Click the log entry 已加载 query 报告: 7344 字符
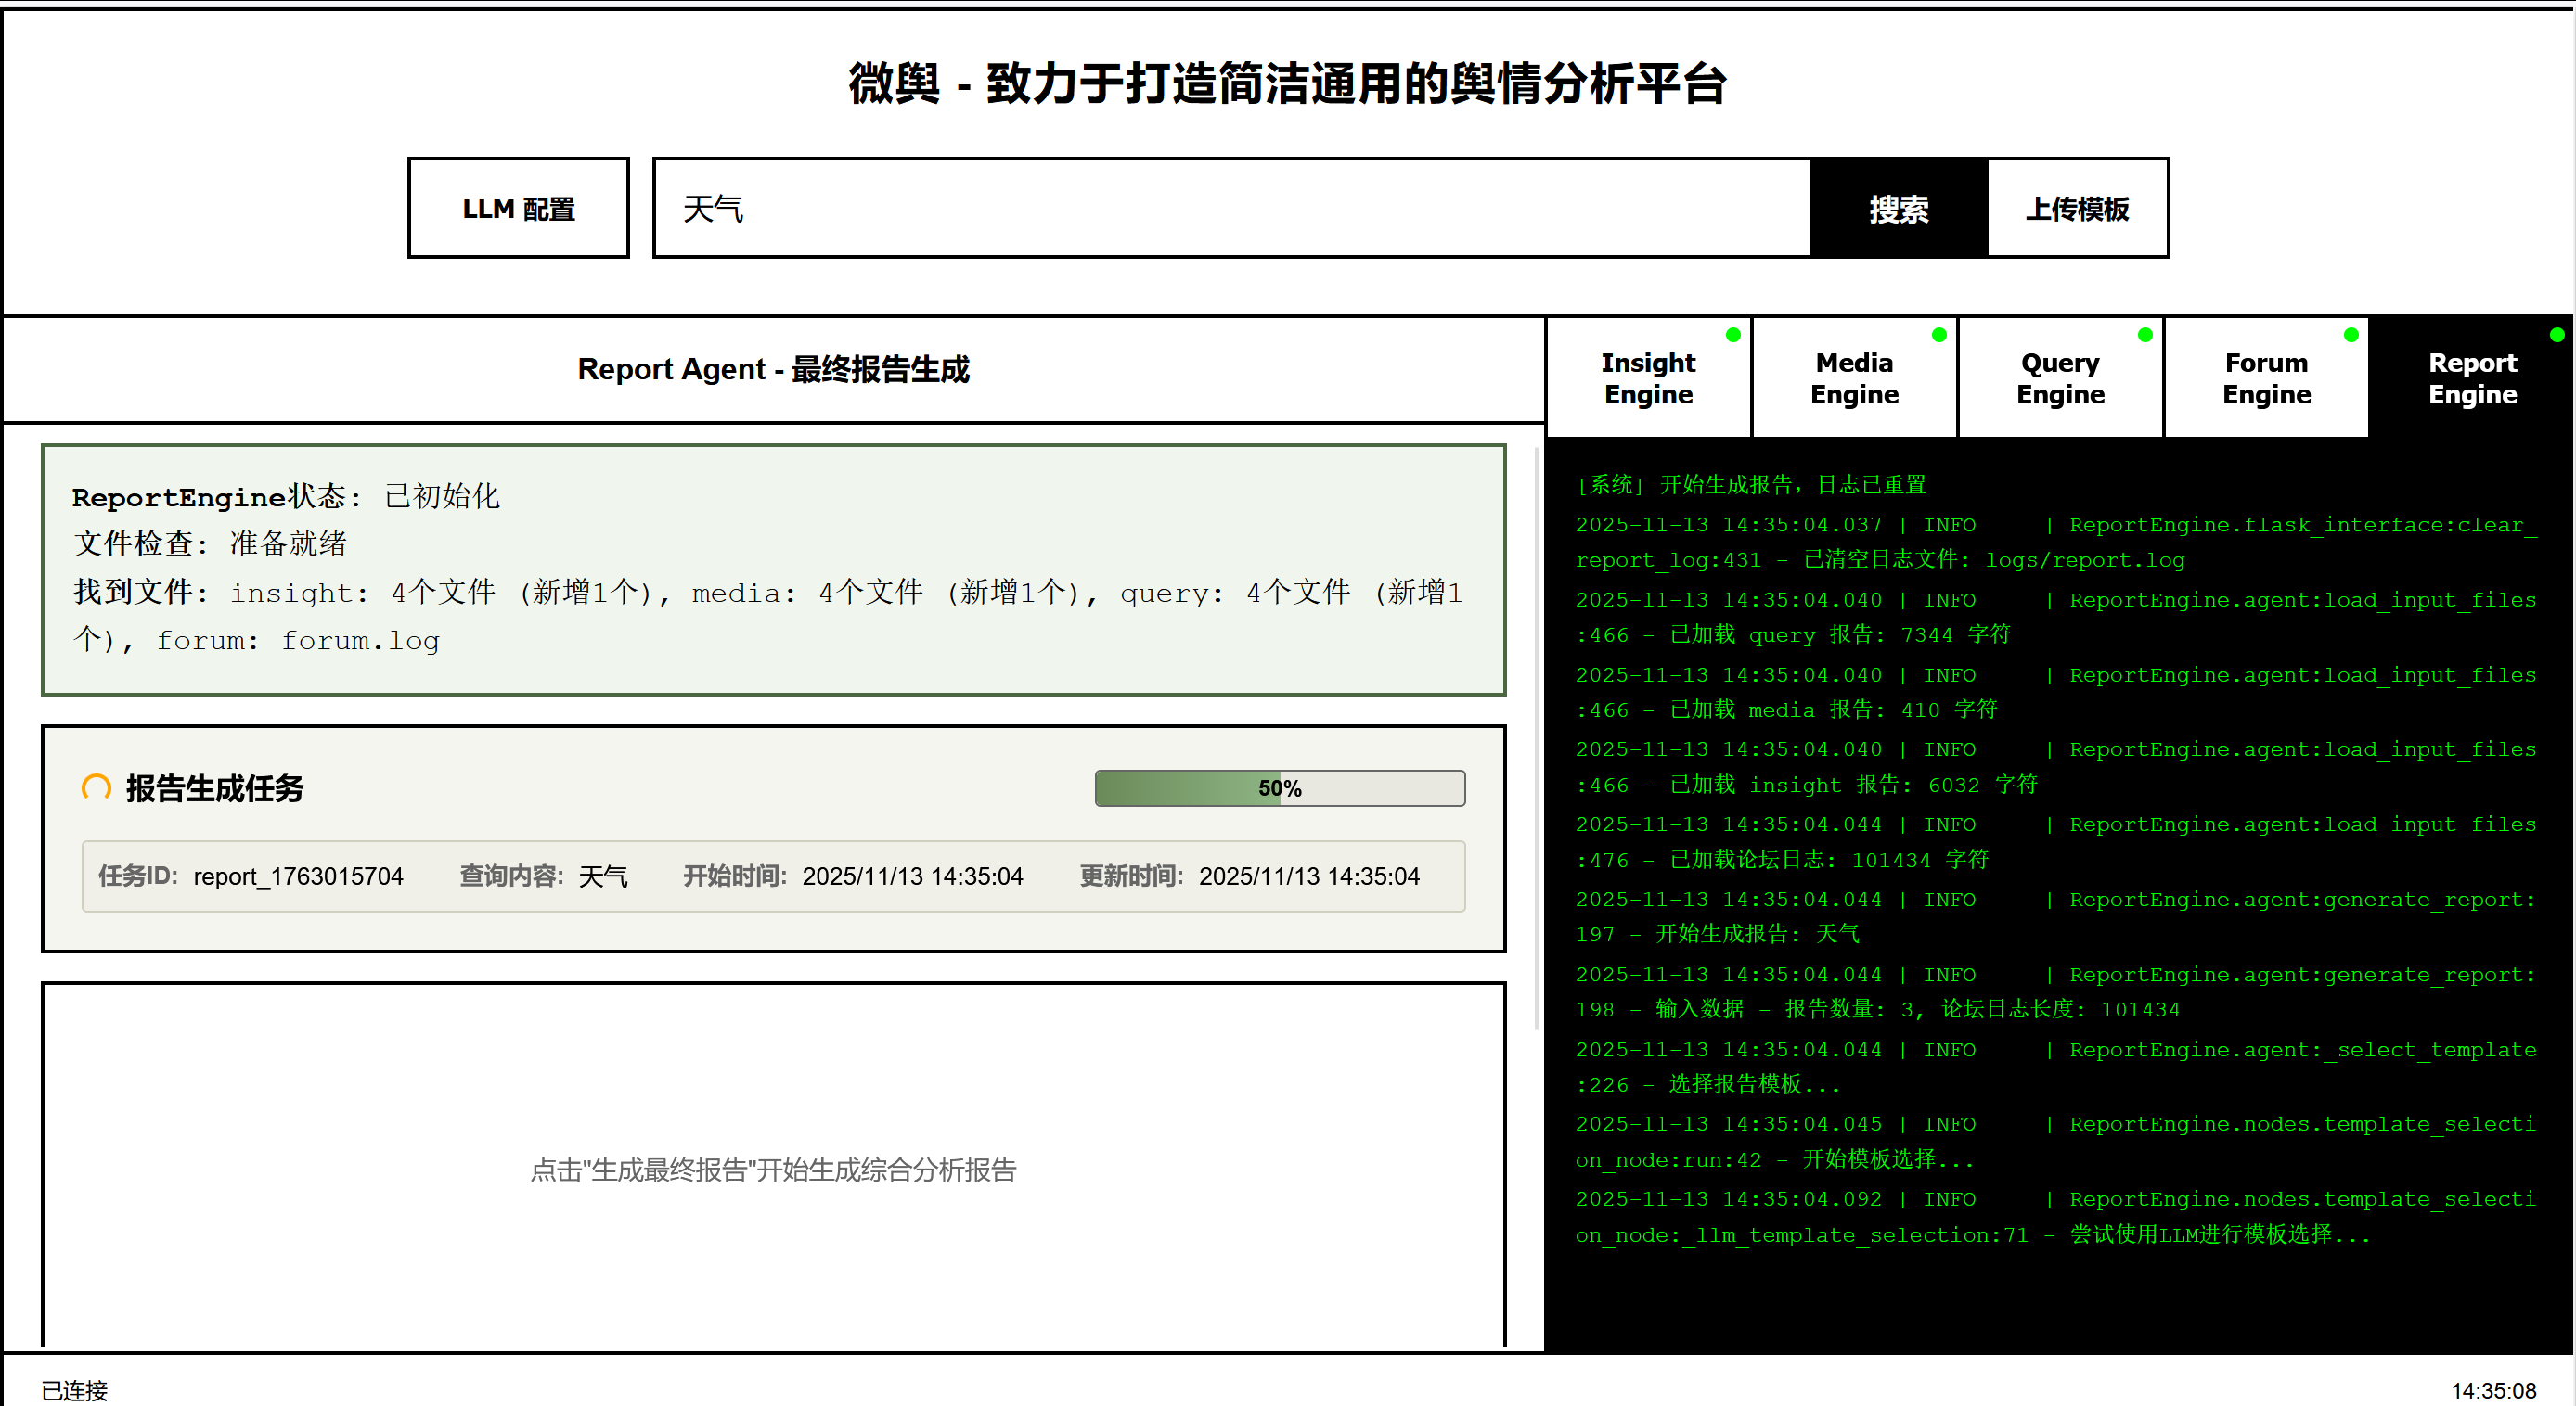Image resolution: width=2576 pixels, height=1406 pixels. tap(2056, 618)
